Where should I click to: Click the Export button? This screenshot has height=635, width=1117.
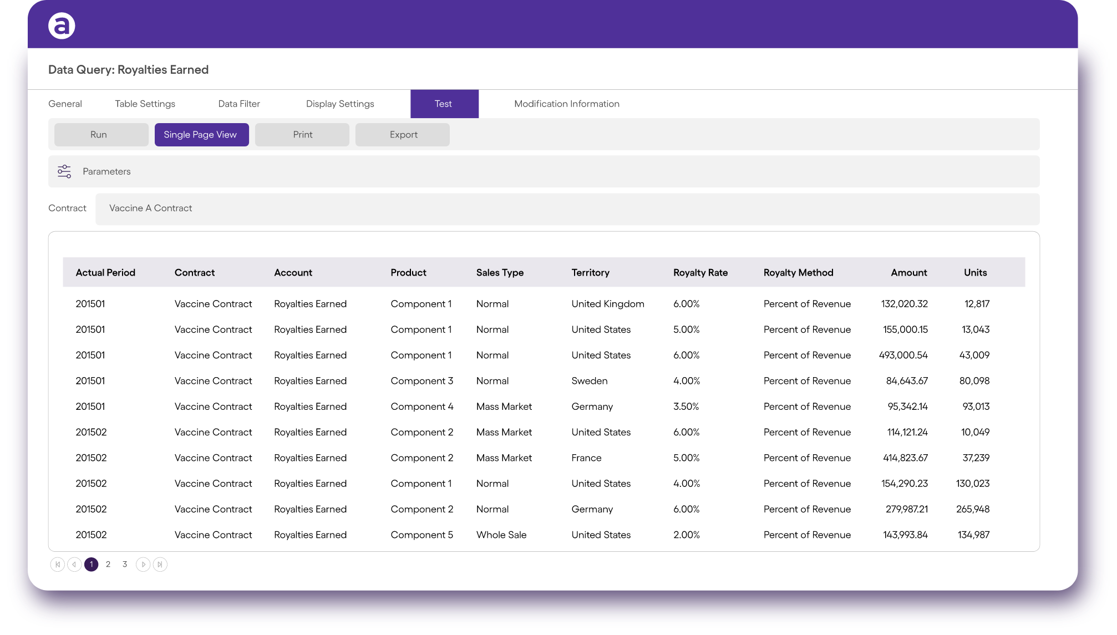click(403, 135)
